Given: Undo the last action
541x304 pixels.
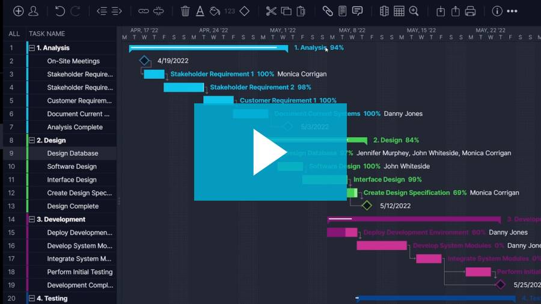Looking at the screenshot, I should coord(60,11).
